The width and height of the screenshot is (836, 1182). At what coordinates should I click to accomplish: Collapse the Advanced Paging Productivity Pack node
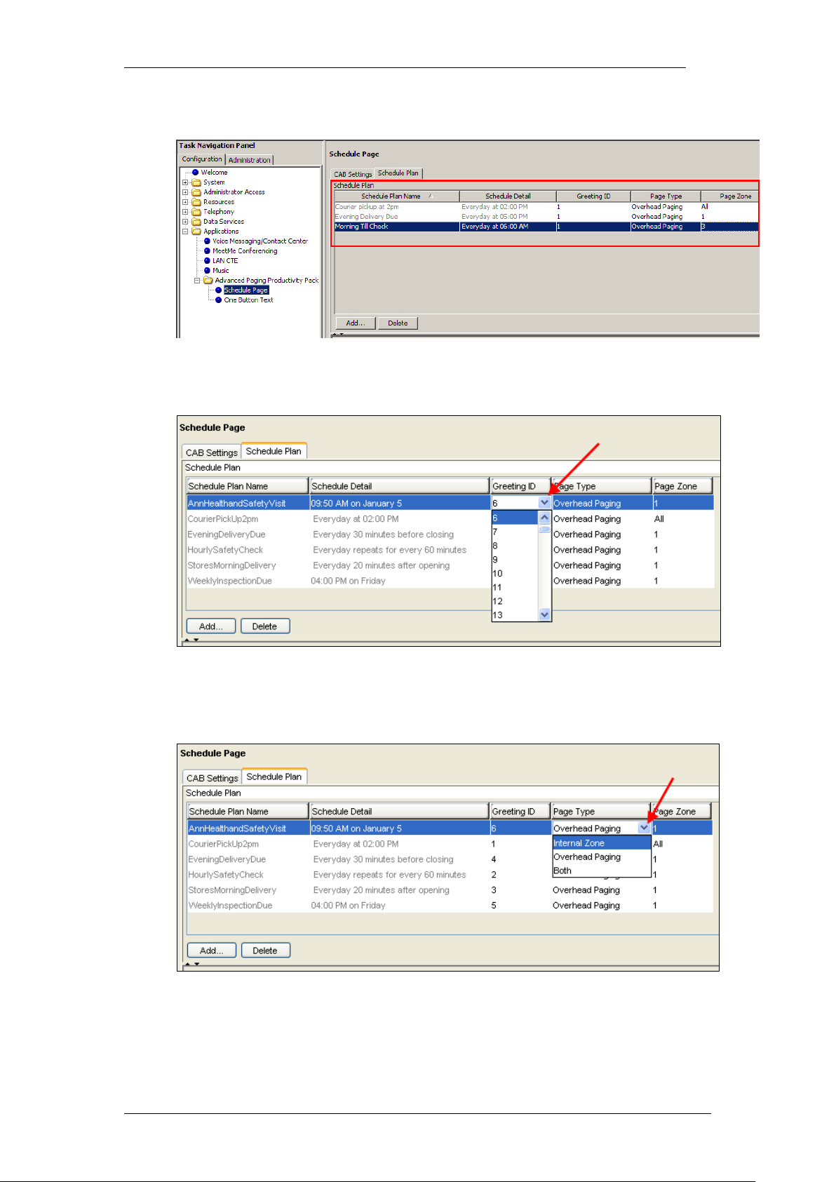(x=197, y=281)
